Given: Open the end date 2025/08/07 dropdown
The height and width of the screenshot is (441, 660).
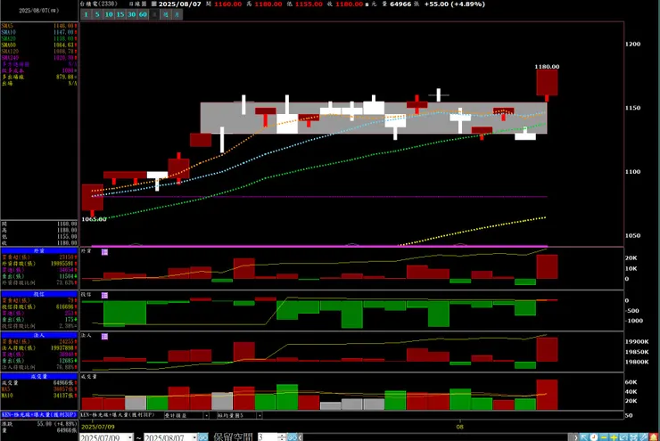Looking at the screenshot, I should click(x=194, y=437).
